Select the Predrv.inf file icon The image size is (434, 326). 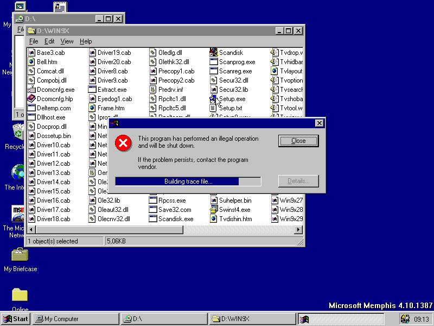coord(153,90)
